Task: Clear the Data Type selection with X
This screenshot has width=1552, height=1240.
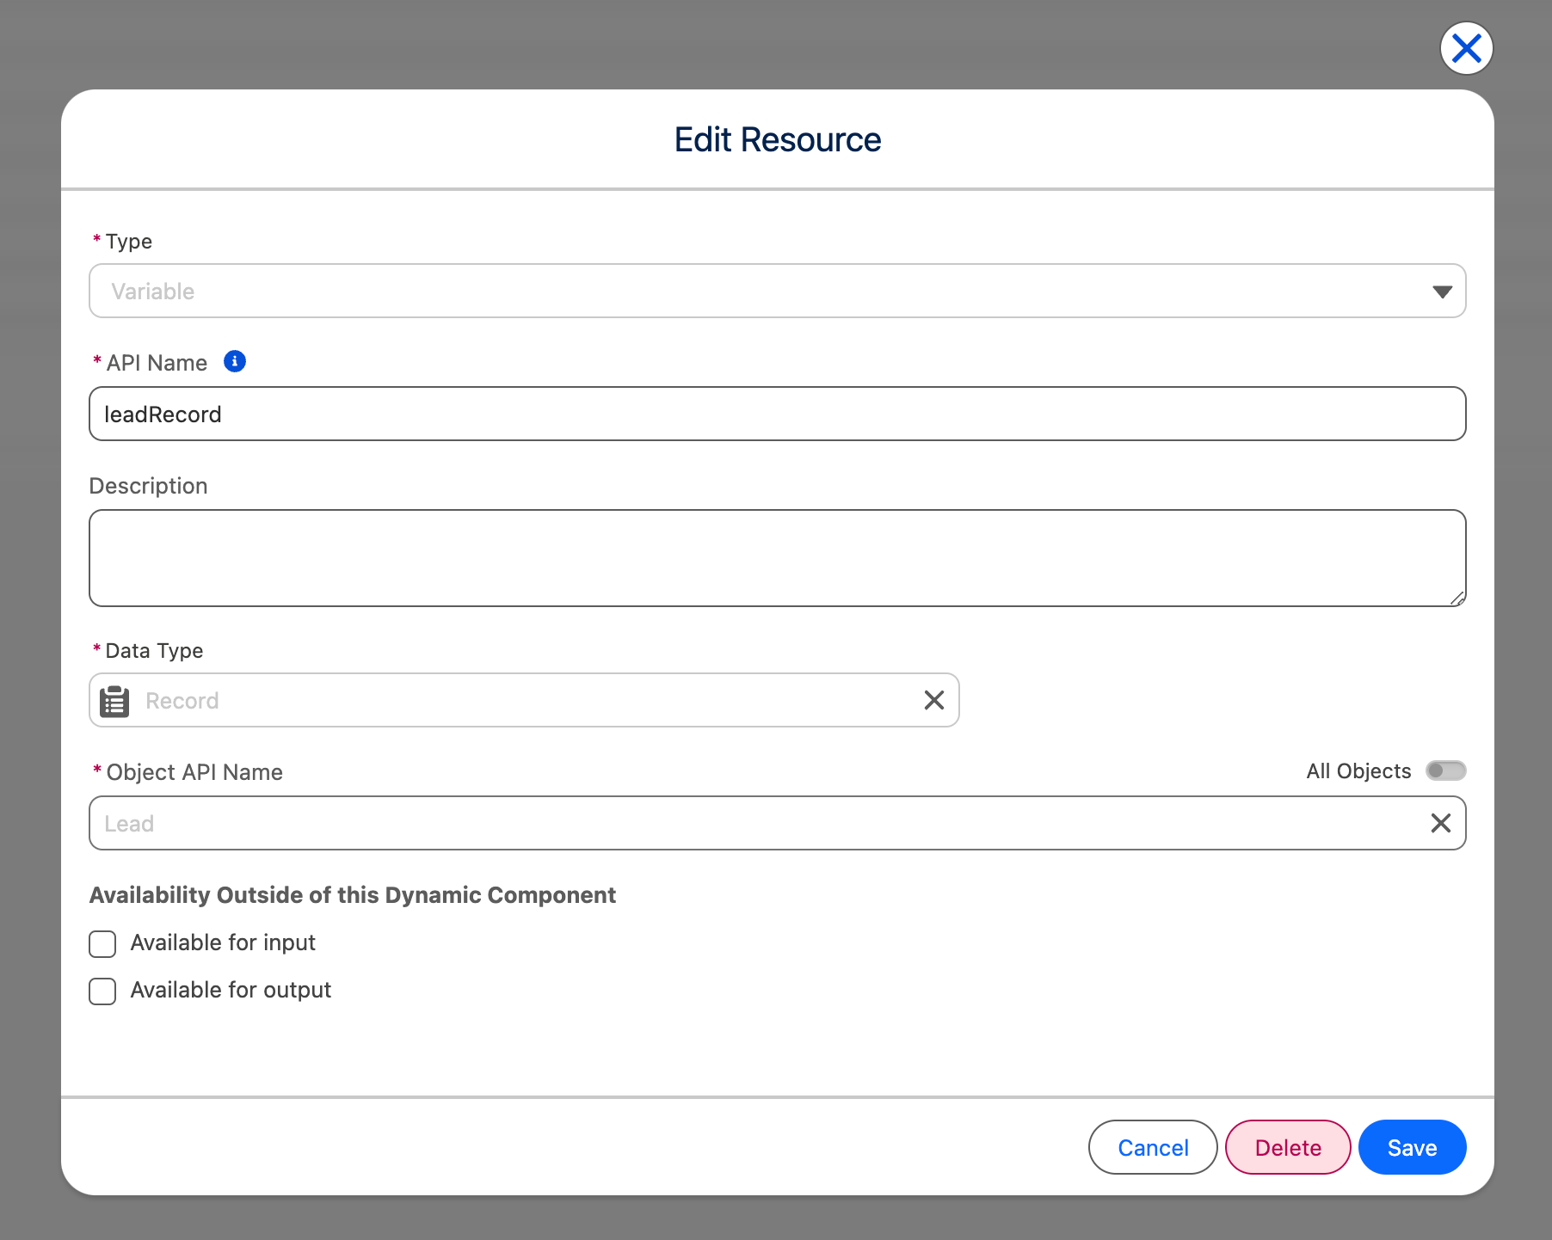Action: (933, 701)
